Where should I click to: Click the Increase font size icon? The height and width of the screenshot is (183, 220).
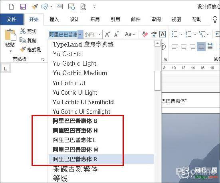click(x=107, y=34)
